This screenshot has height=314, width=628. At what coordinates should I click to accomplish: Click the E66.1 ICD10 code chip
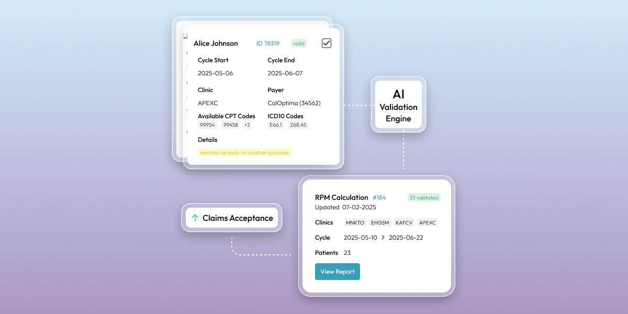pos(276,125)
